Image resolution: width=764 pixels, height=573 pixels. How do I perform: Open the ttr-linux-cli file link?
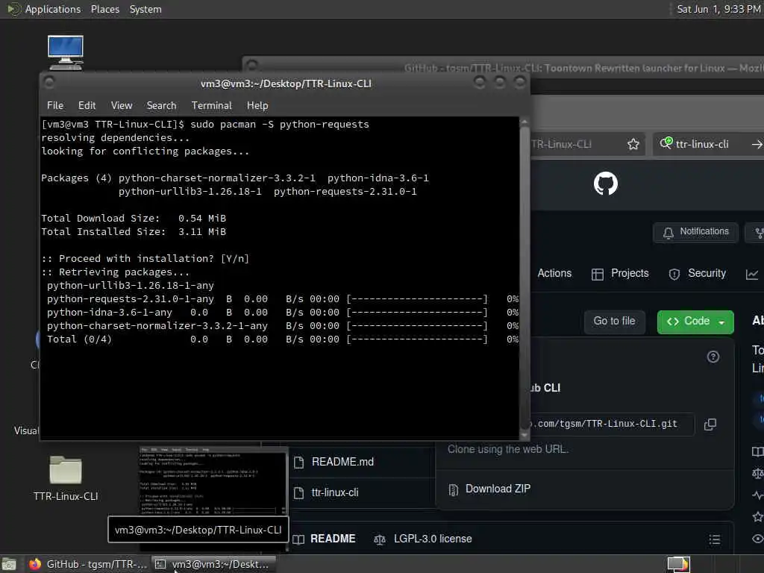[x=335, y=492]
